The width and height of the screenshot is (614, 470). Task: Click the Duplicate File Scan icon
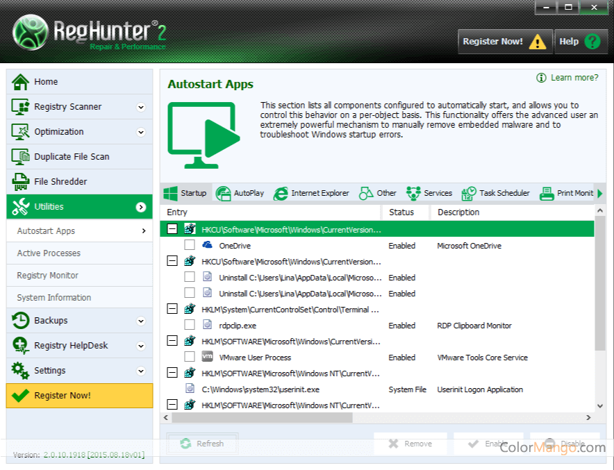tap(20, 157)
